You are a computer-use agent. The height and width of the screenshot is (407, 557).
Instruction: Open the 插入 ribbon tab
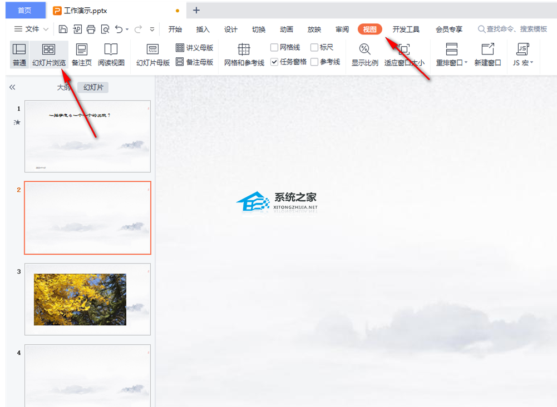pos(203,29)
